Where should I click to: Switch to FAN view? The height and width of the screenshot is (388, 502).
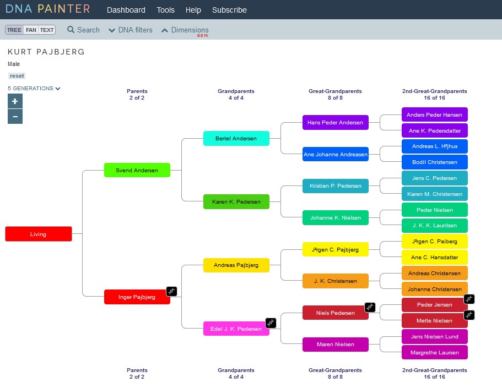click(x=31, y=30)
